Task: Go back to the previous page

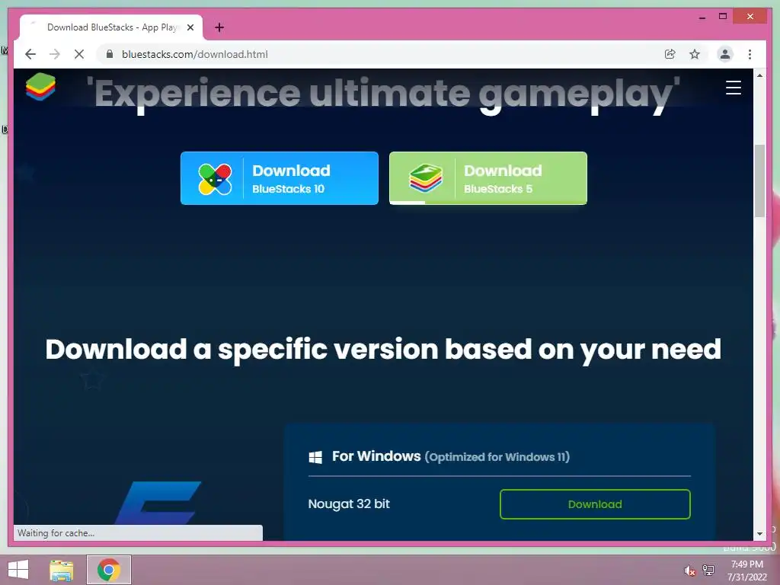Action: (x=30, y=54)
